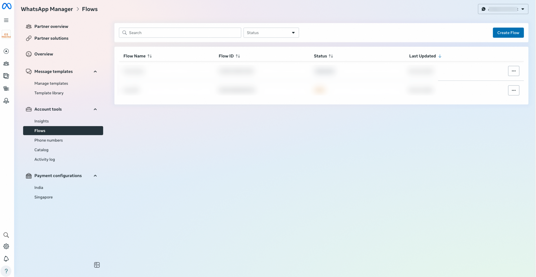Open the people group icon in the left rail
Screen dimensions: 536x277
pyautogui.click(x=6, y=64)
